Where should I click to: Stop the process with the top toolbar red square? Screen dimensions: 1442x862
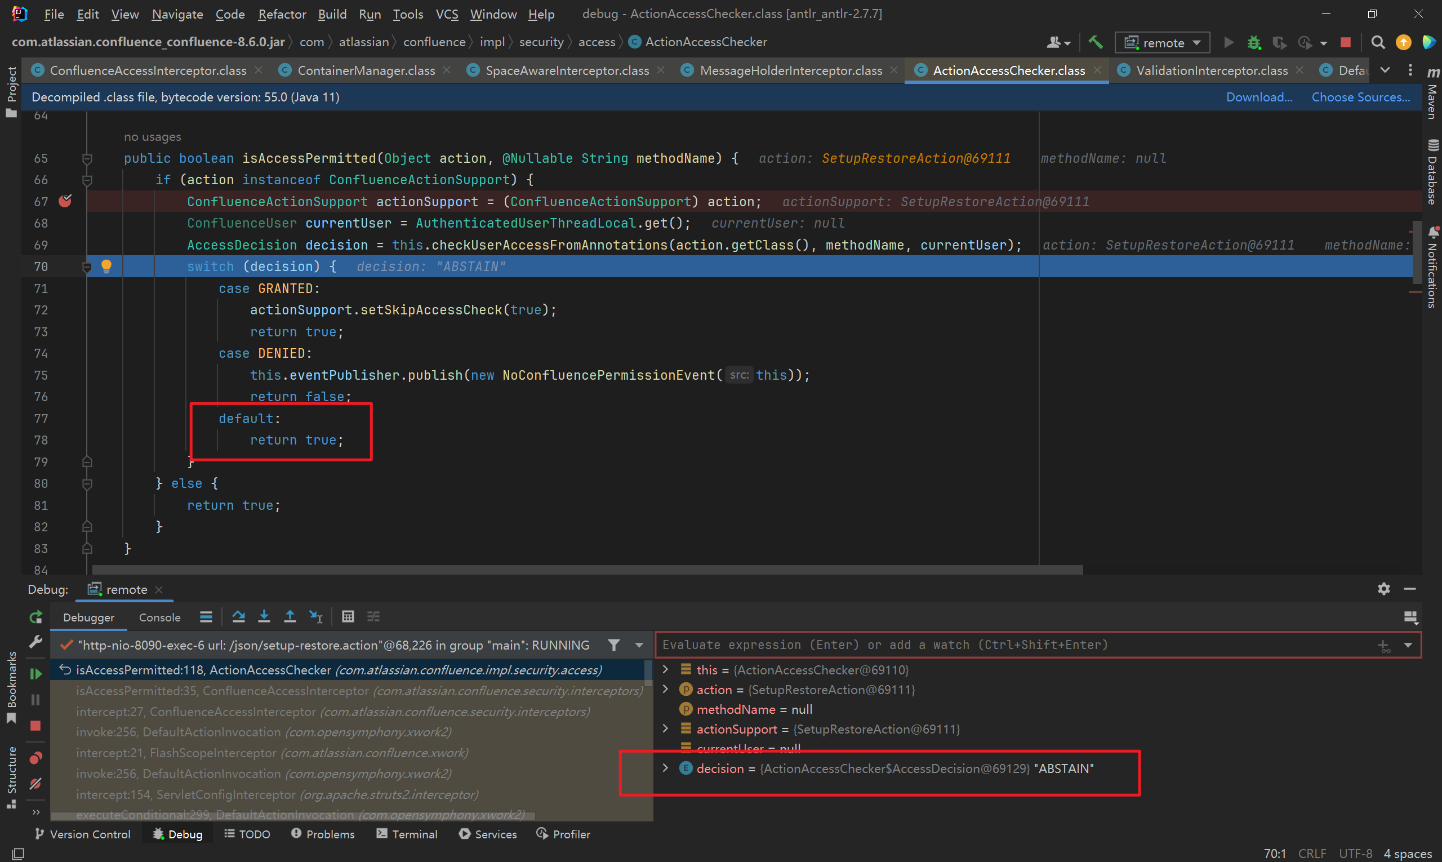pos(1346,42)
